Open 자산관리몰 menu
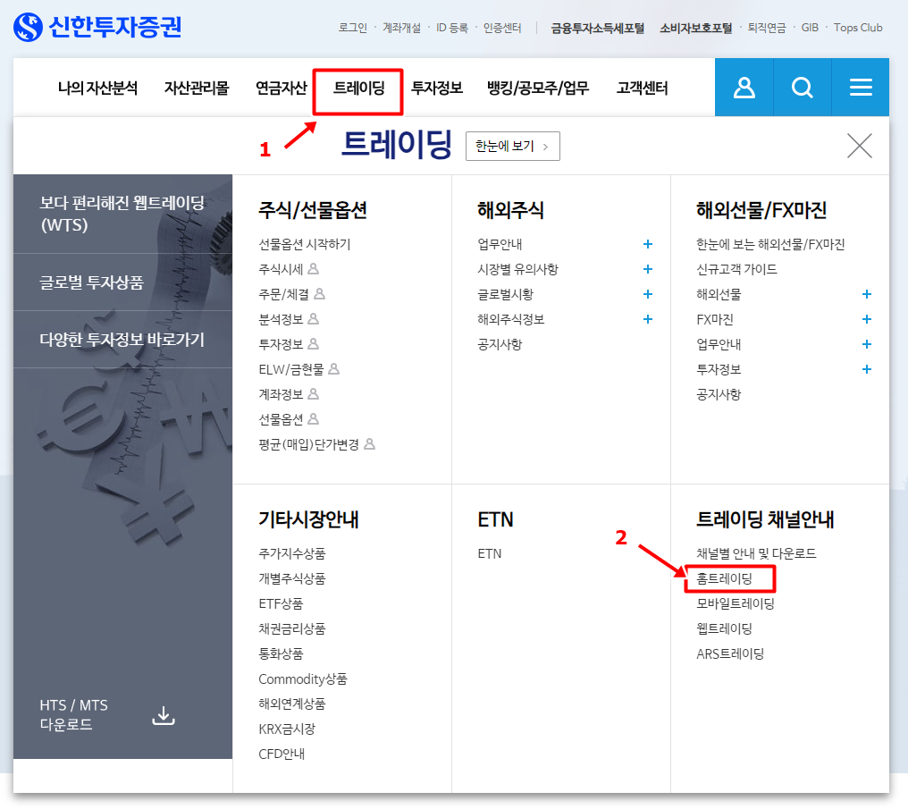The image size is (908, 809). (197, 88)
